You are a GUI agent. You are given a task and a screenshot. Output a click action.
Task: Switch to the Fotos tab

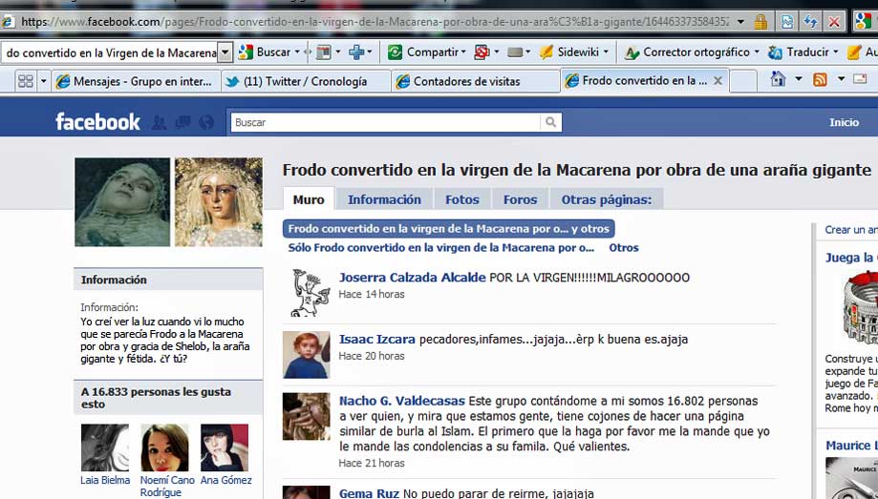tap(462, 199)
